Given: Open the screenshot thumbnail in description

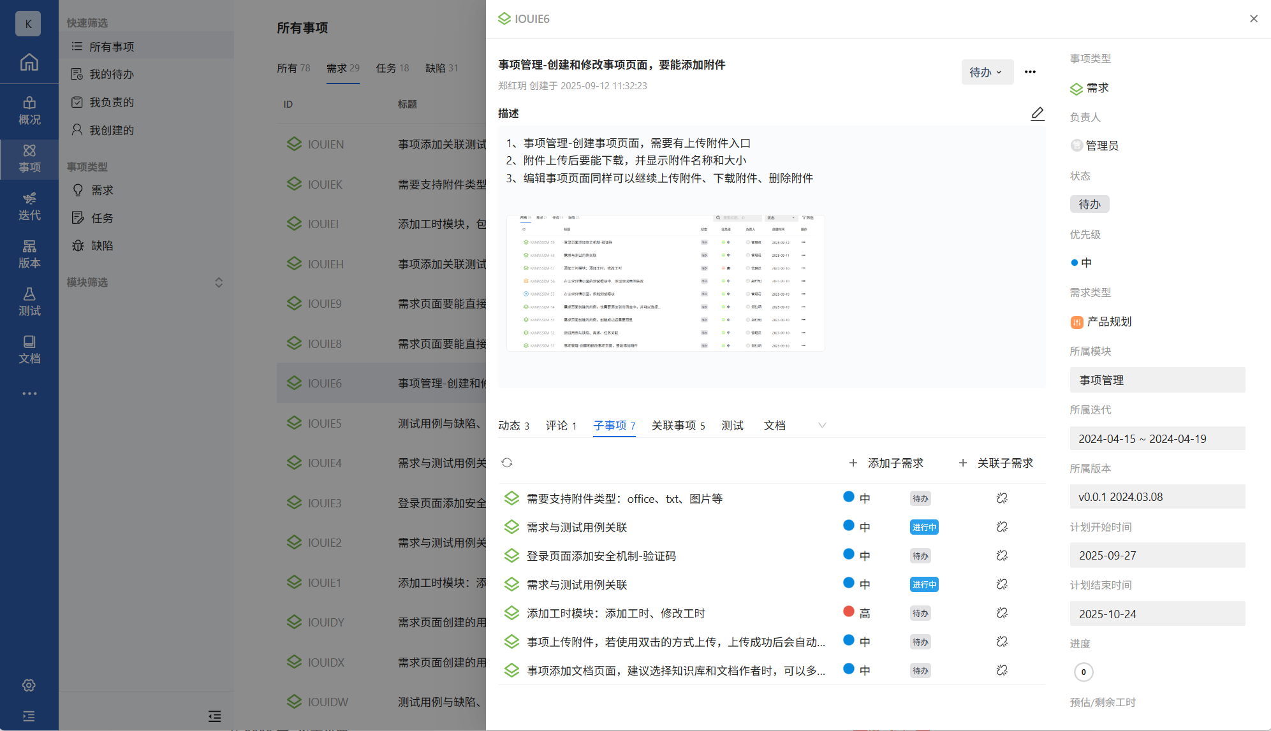Looking at the screenshot, I should tap(665, 283).
